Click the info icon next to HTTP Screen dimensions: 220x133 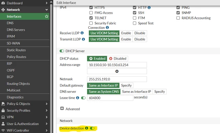[149, 7]
